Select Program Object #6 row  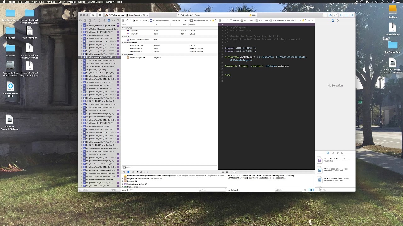[169, 57]
